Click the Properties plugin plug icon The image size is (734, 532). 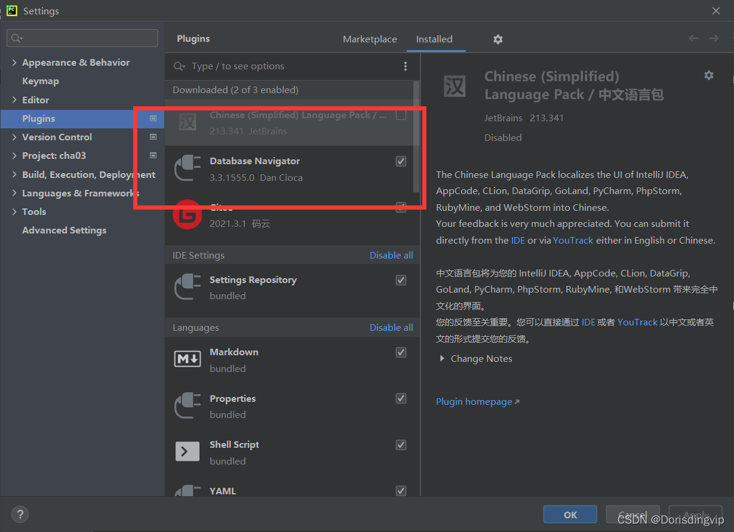(188, 406)
